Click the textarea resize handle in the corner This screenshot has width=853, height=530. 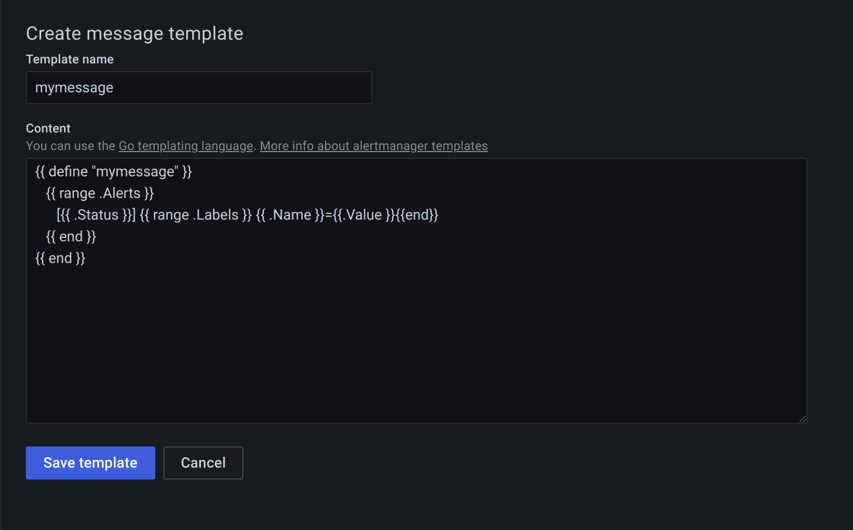802,419
